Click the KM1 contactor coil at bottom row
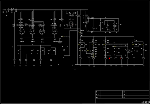 point(80,58)
